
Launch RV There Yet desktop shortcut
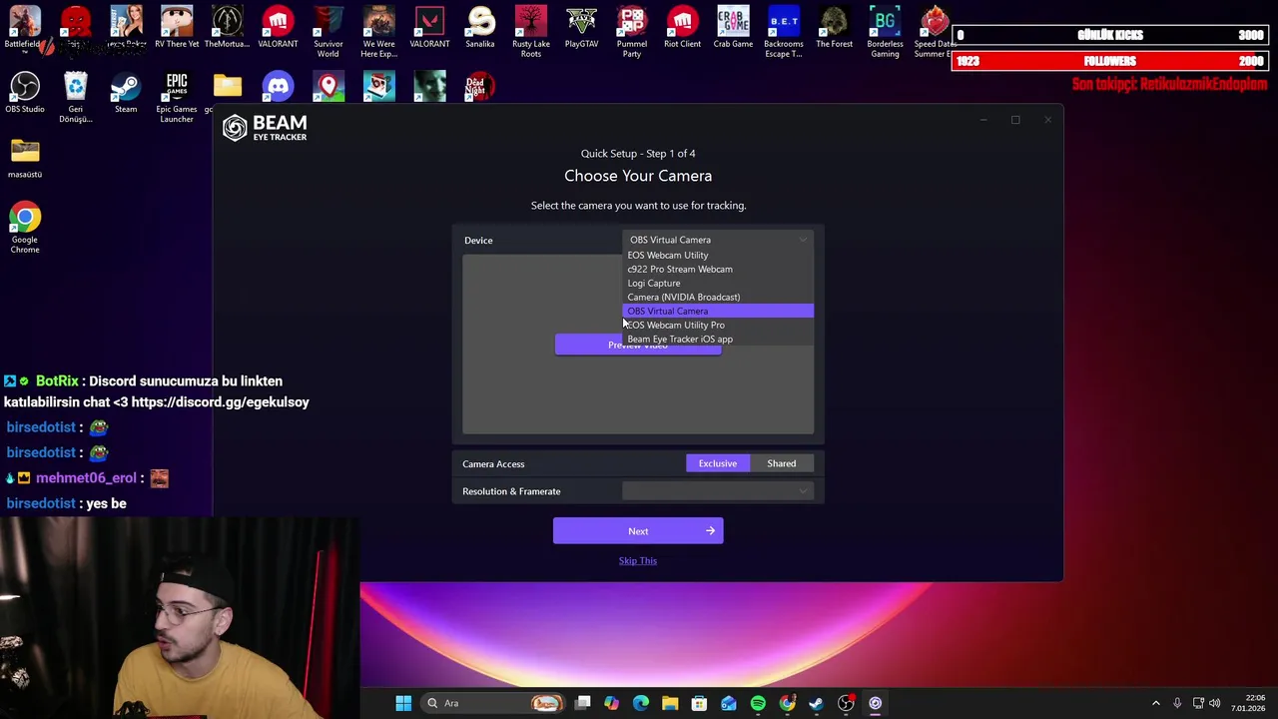(x=177, y=28)
